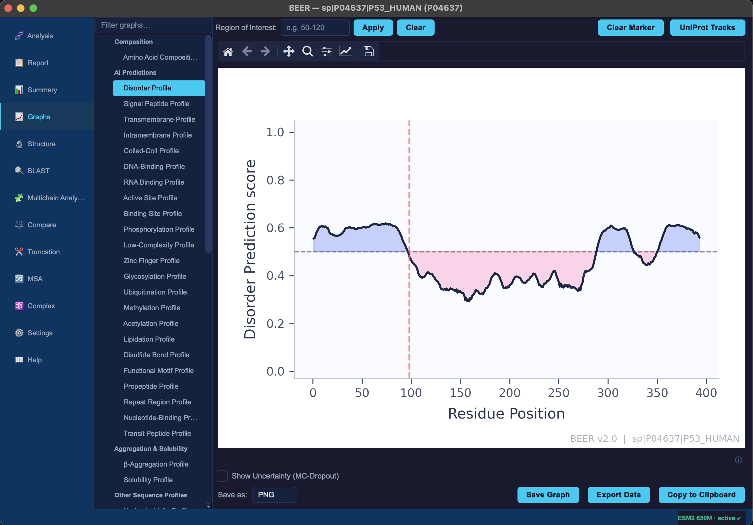Click the AI Predictions group heading
This screenshot has width=753, height=525.
click(135, 73)
